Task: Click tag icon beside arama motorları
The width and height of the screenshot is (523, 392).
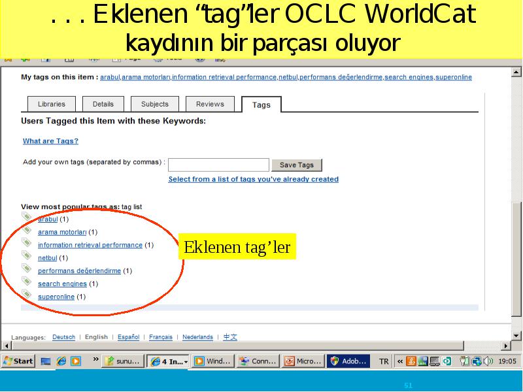Action: (x=26, y=230)
